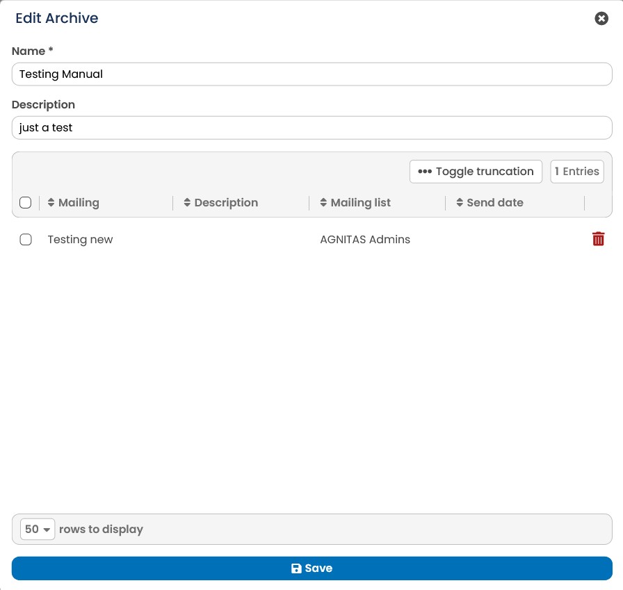Focus the Name field with Testing Manual
This screenshot has height=590, width=623.
pos(312,74)
